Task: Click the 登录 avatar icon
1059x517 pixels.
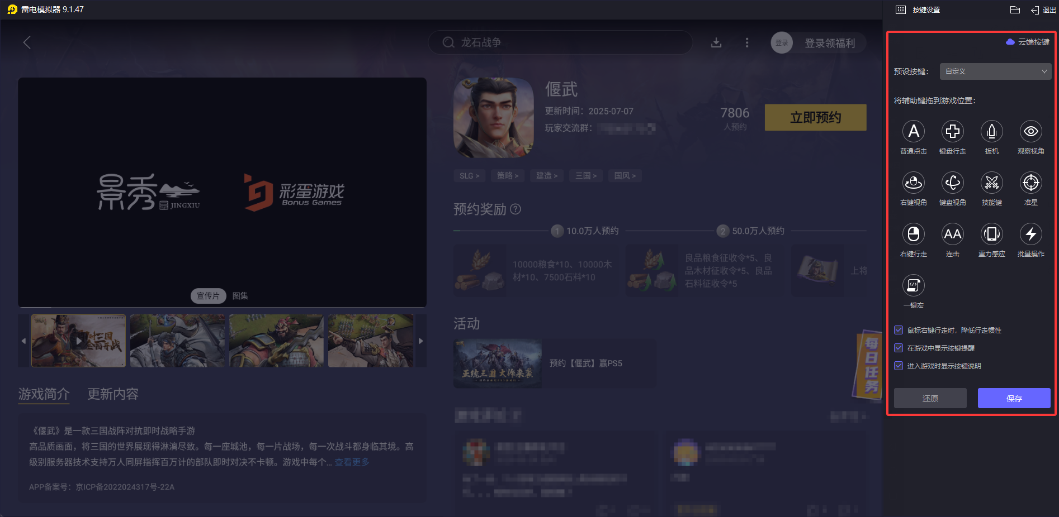Action: click(x=782, y=43)
